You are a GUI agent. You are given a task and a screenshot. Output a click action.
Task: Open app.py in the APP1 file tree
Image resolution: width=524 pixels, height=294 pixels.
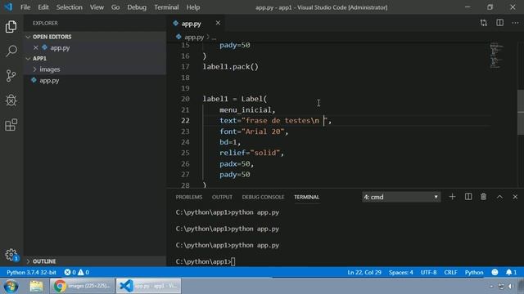49,80
